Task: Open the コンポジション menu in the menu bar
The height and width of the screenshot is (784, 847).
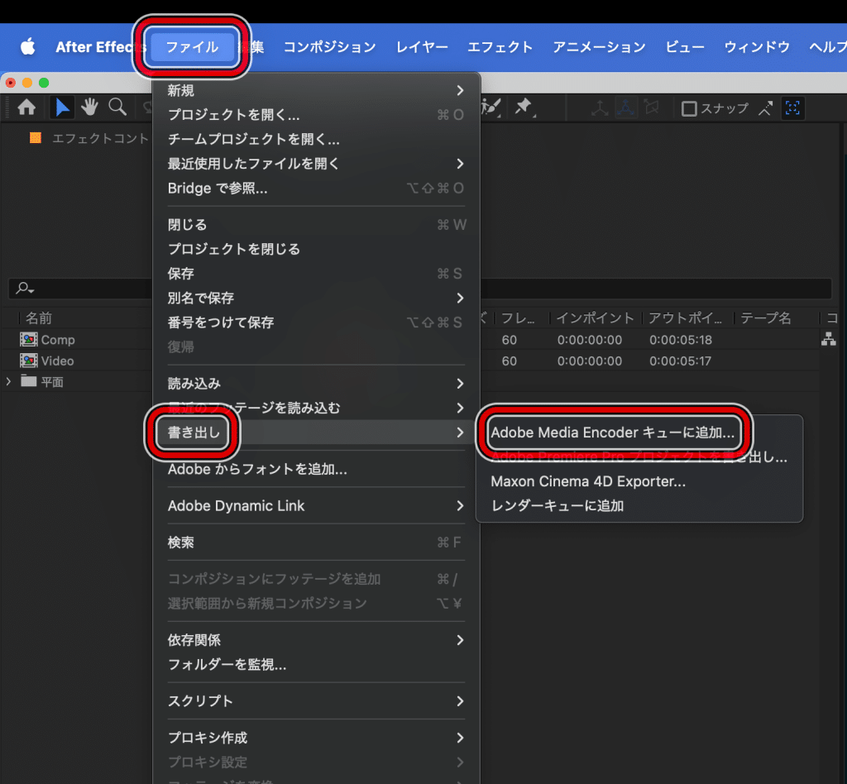Action: pyautogui.click(x=329, y=47)
